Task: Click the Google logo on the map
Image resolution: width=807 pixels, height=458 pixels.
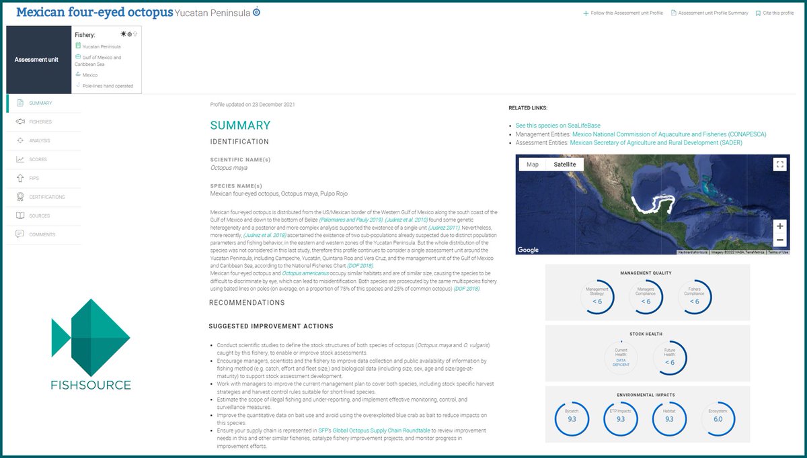Action: point(528,250)
